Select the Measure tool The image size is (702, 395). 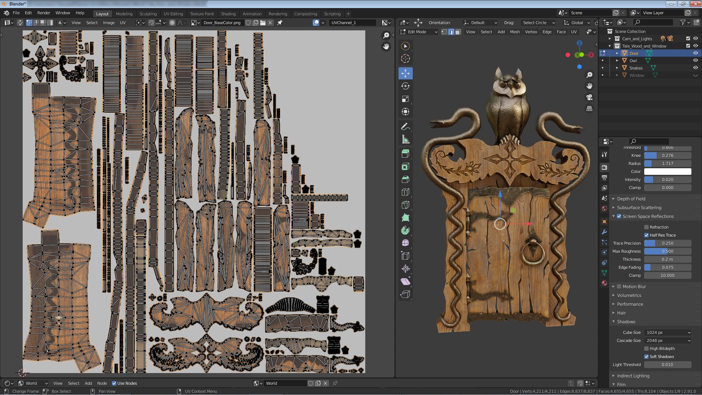pyautogui.click(x=405, y=139)
